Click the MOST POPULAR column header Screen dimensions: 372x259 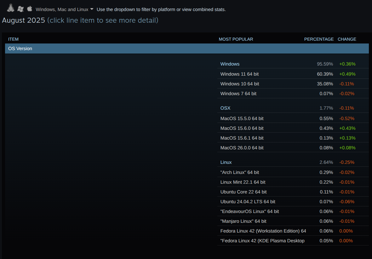coord(236,39)
